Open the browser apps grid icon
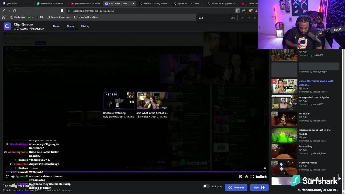Screen dimensions: 345x194 [x=4, y=17]
